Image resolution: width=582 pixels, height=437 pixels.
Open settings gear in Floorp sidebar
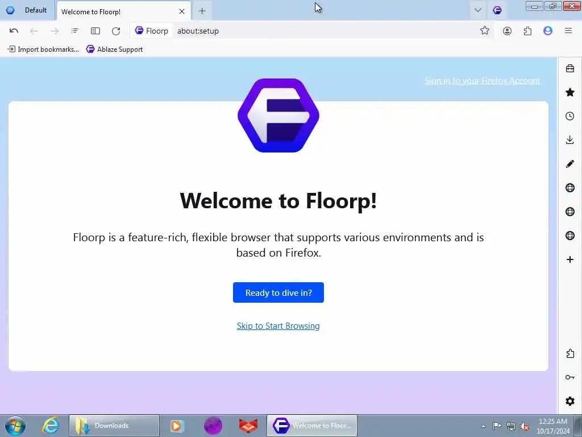570,401
